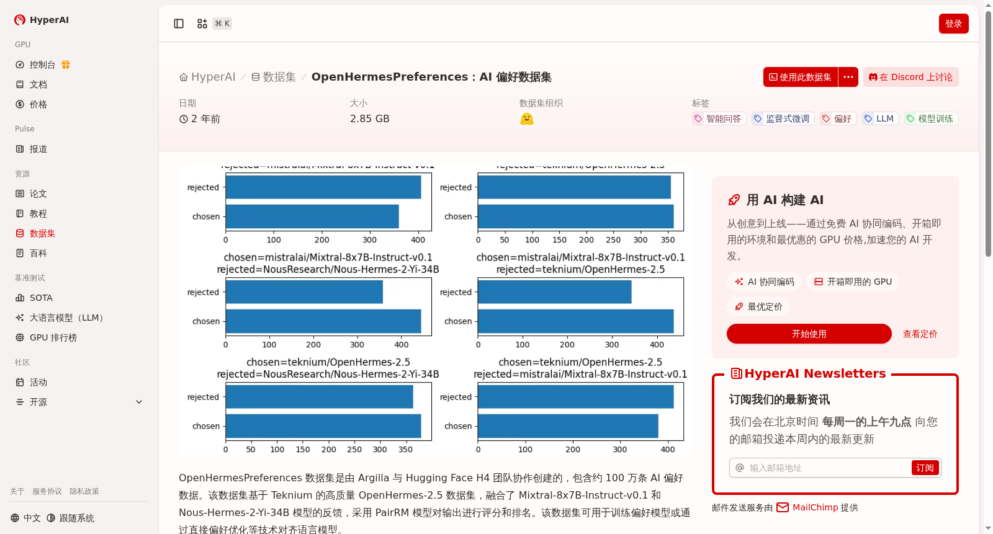Image resolution: width=993 pixels, height=534 pixels.
Task: Click the 开始使用 button
Action: click(x=809, y=334)
